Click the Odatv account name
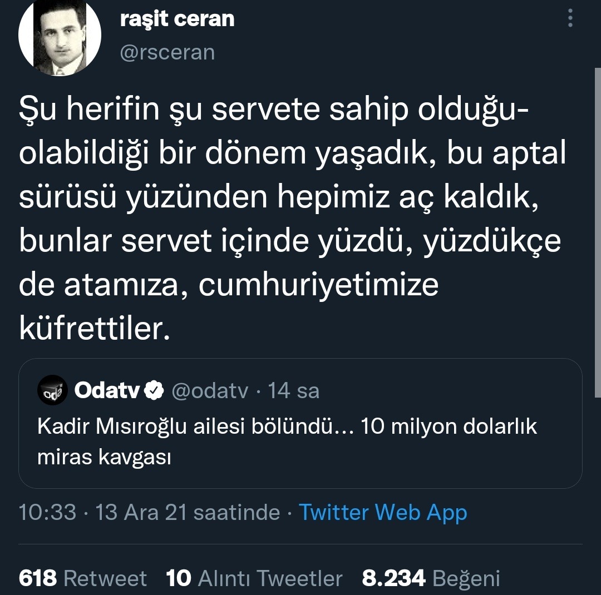 pyautogui.click(x=106, y=391)
